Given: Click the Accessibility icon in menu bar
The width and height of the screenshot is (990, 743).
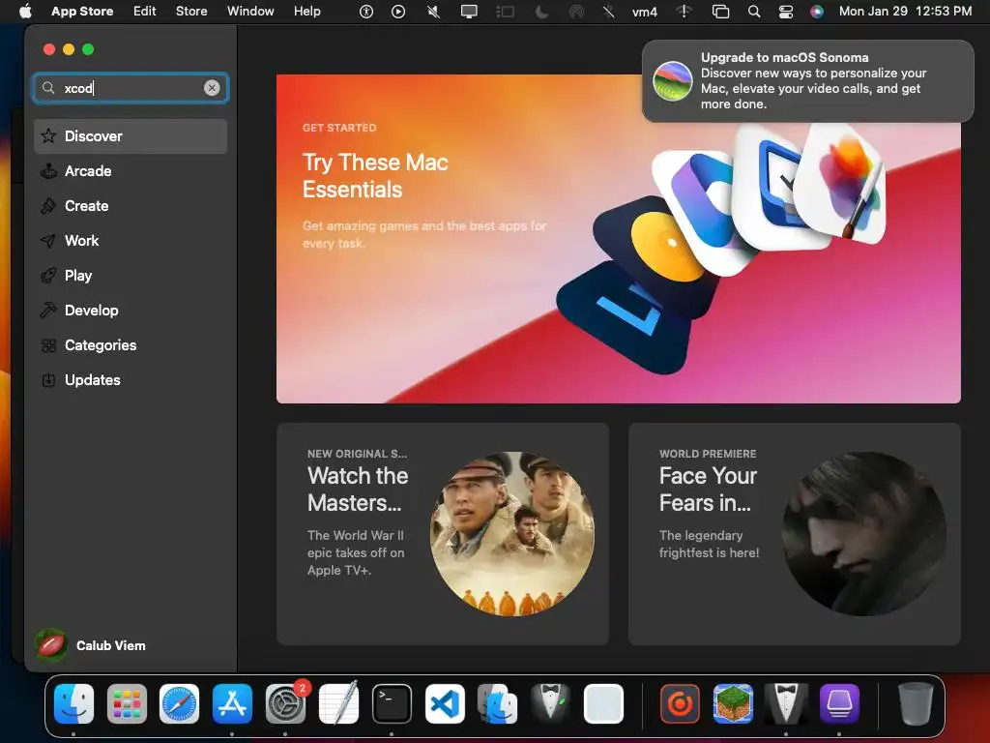Looking at the screenshot, I should tap(366, 12).
